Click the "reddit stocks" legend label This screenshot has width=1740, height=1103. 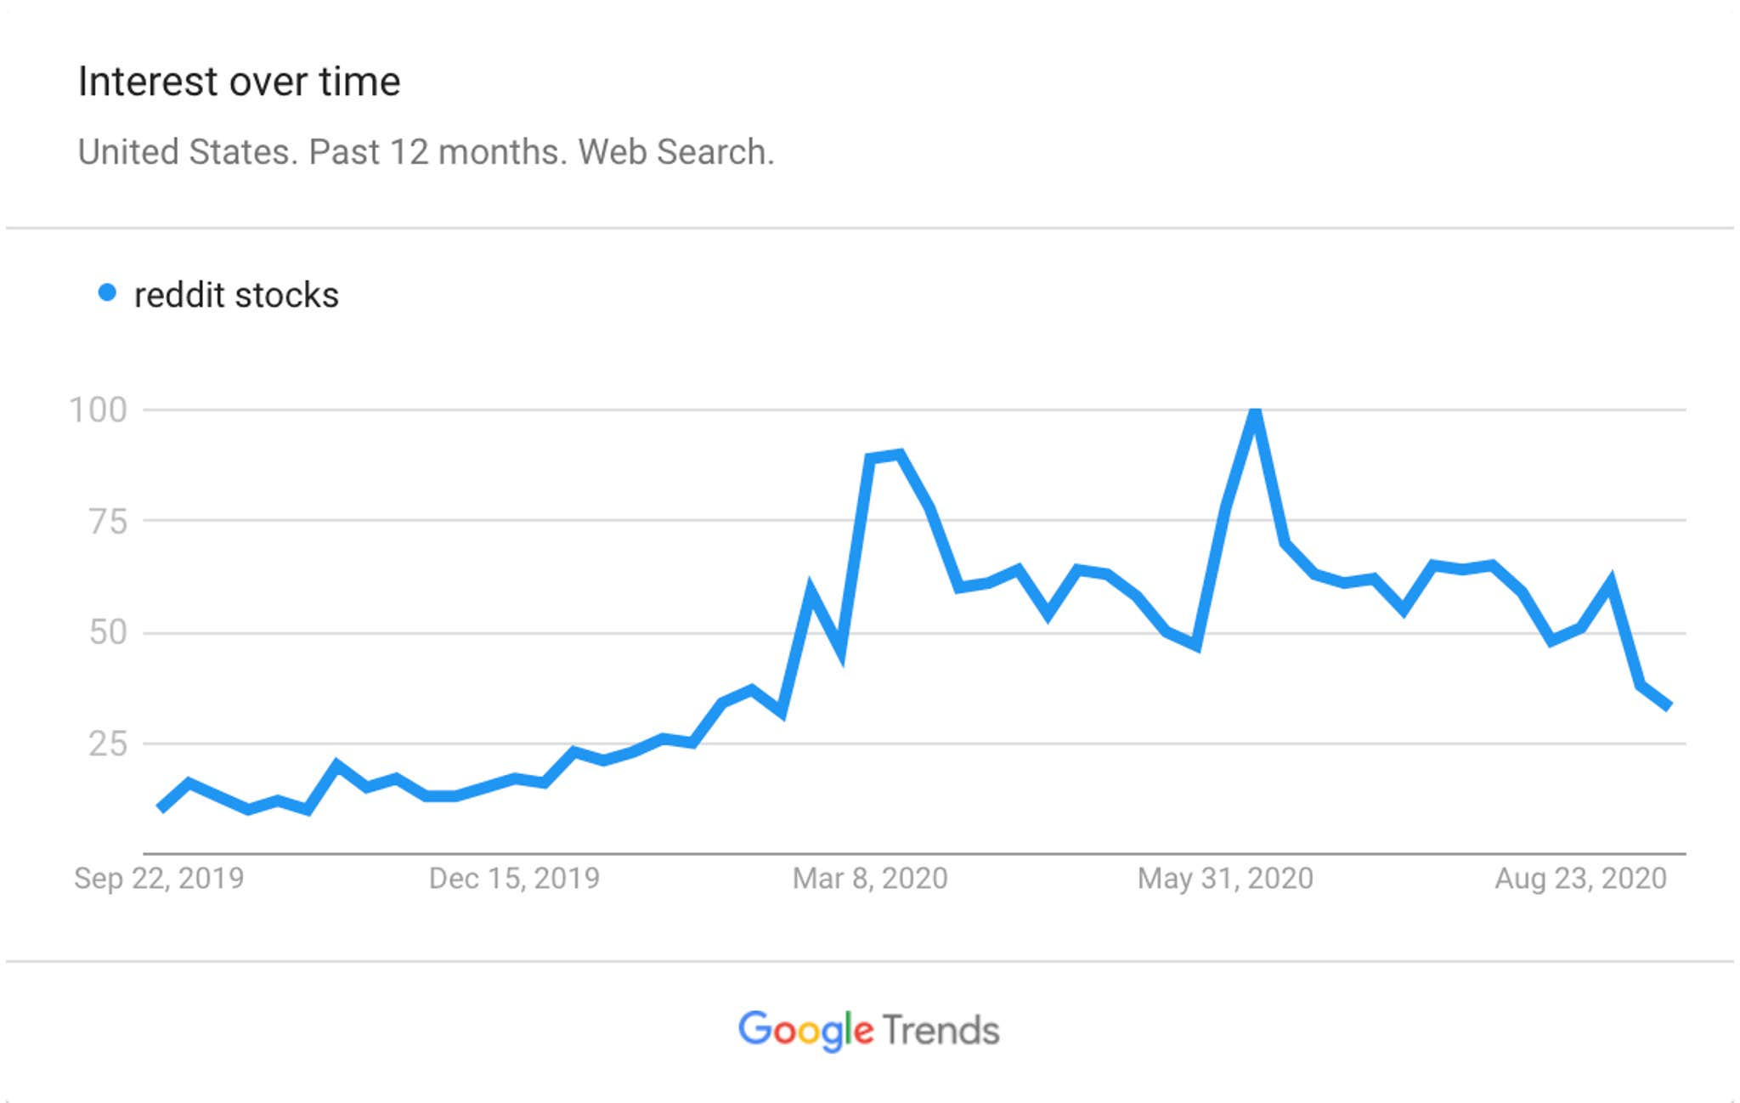point(236,296)
